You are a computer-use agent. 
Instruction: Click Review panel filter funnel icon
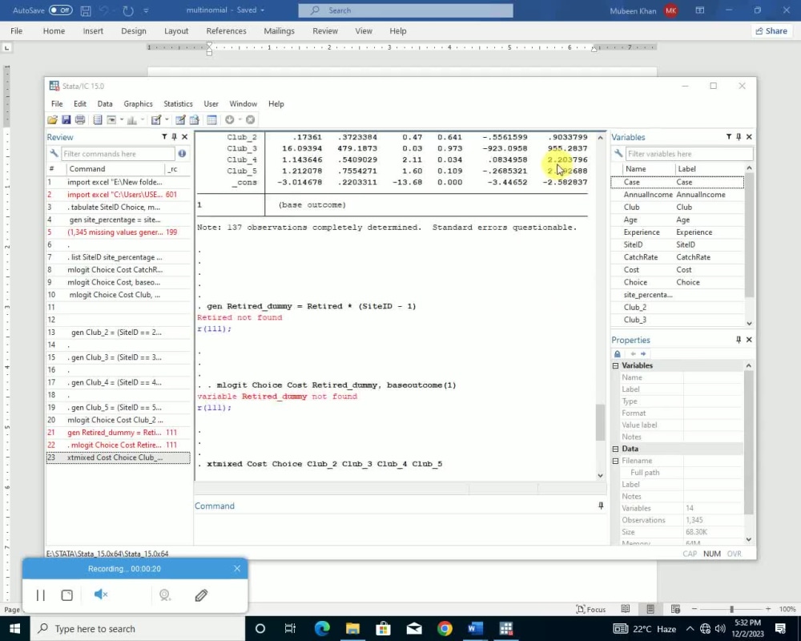(164, 136)
